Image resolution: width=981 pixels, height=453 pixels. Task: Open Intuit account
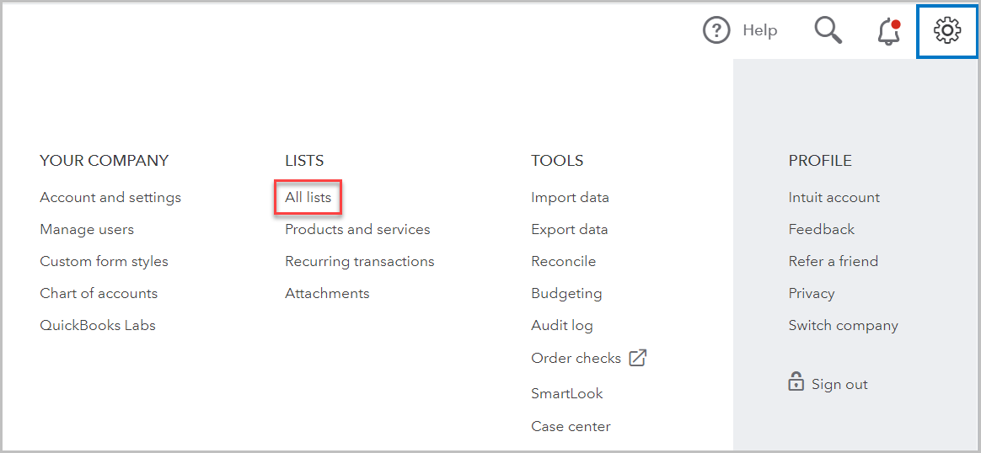(x=834, y=197)
